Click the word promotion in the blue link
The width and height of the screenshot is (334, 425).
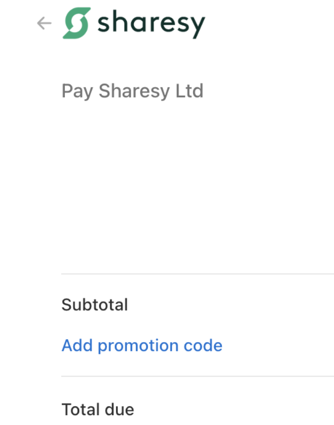138,347
